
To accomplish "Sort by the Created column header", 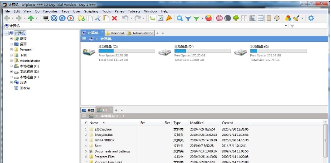I will click(235, 123).
